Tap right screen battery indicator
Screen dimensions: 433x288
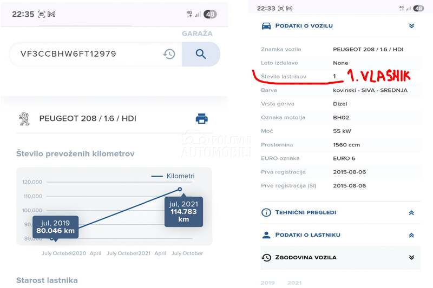click(x=418, y=9)
